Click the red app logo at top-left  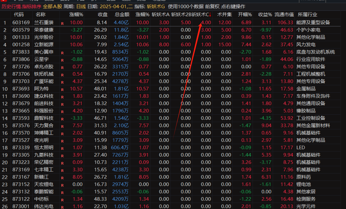tap(3, 1)
